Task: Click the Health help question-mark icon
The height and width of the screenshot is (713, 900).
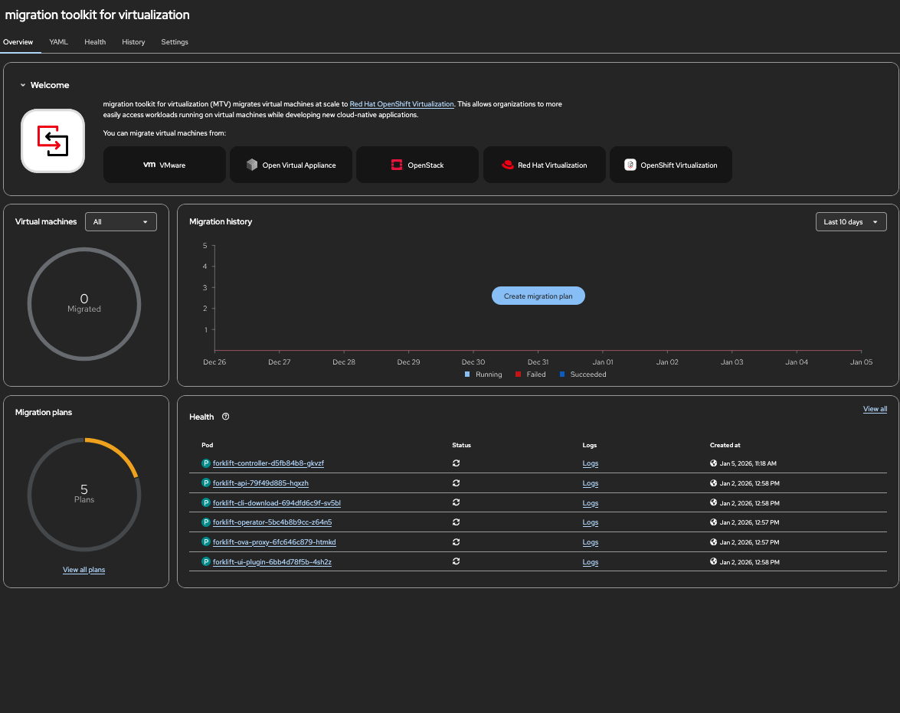Action: [x=225, y=417]
